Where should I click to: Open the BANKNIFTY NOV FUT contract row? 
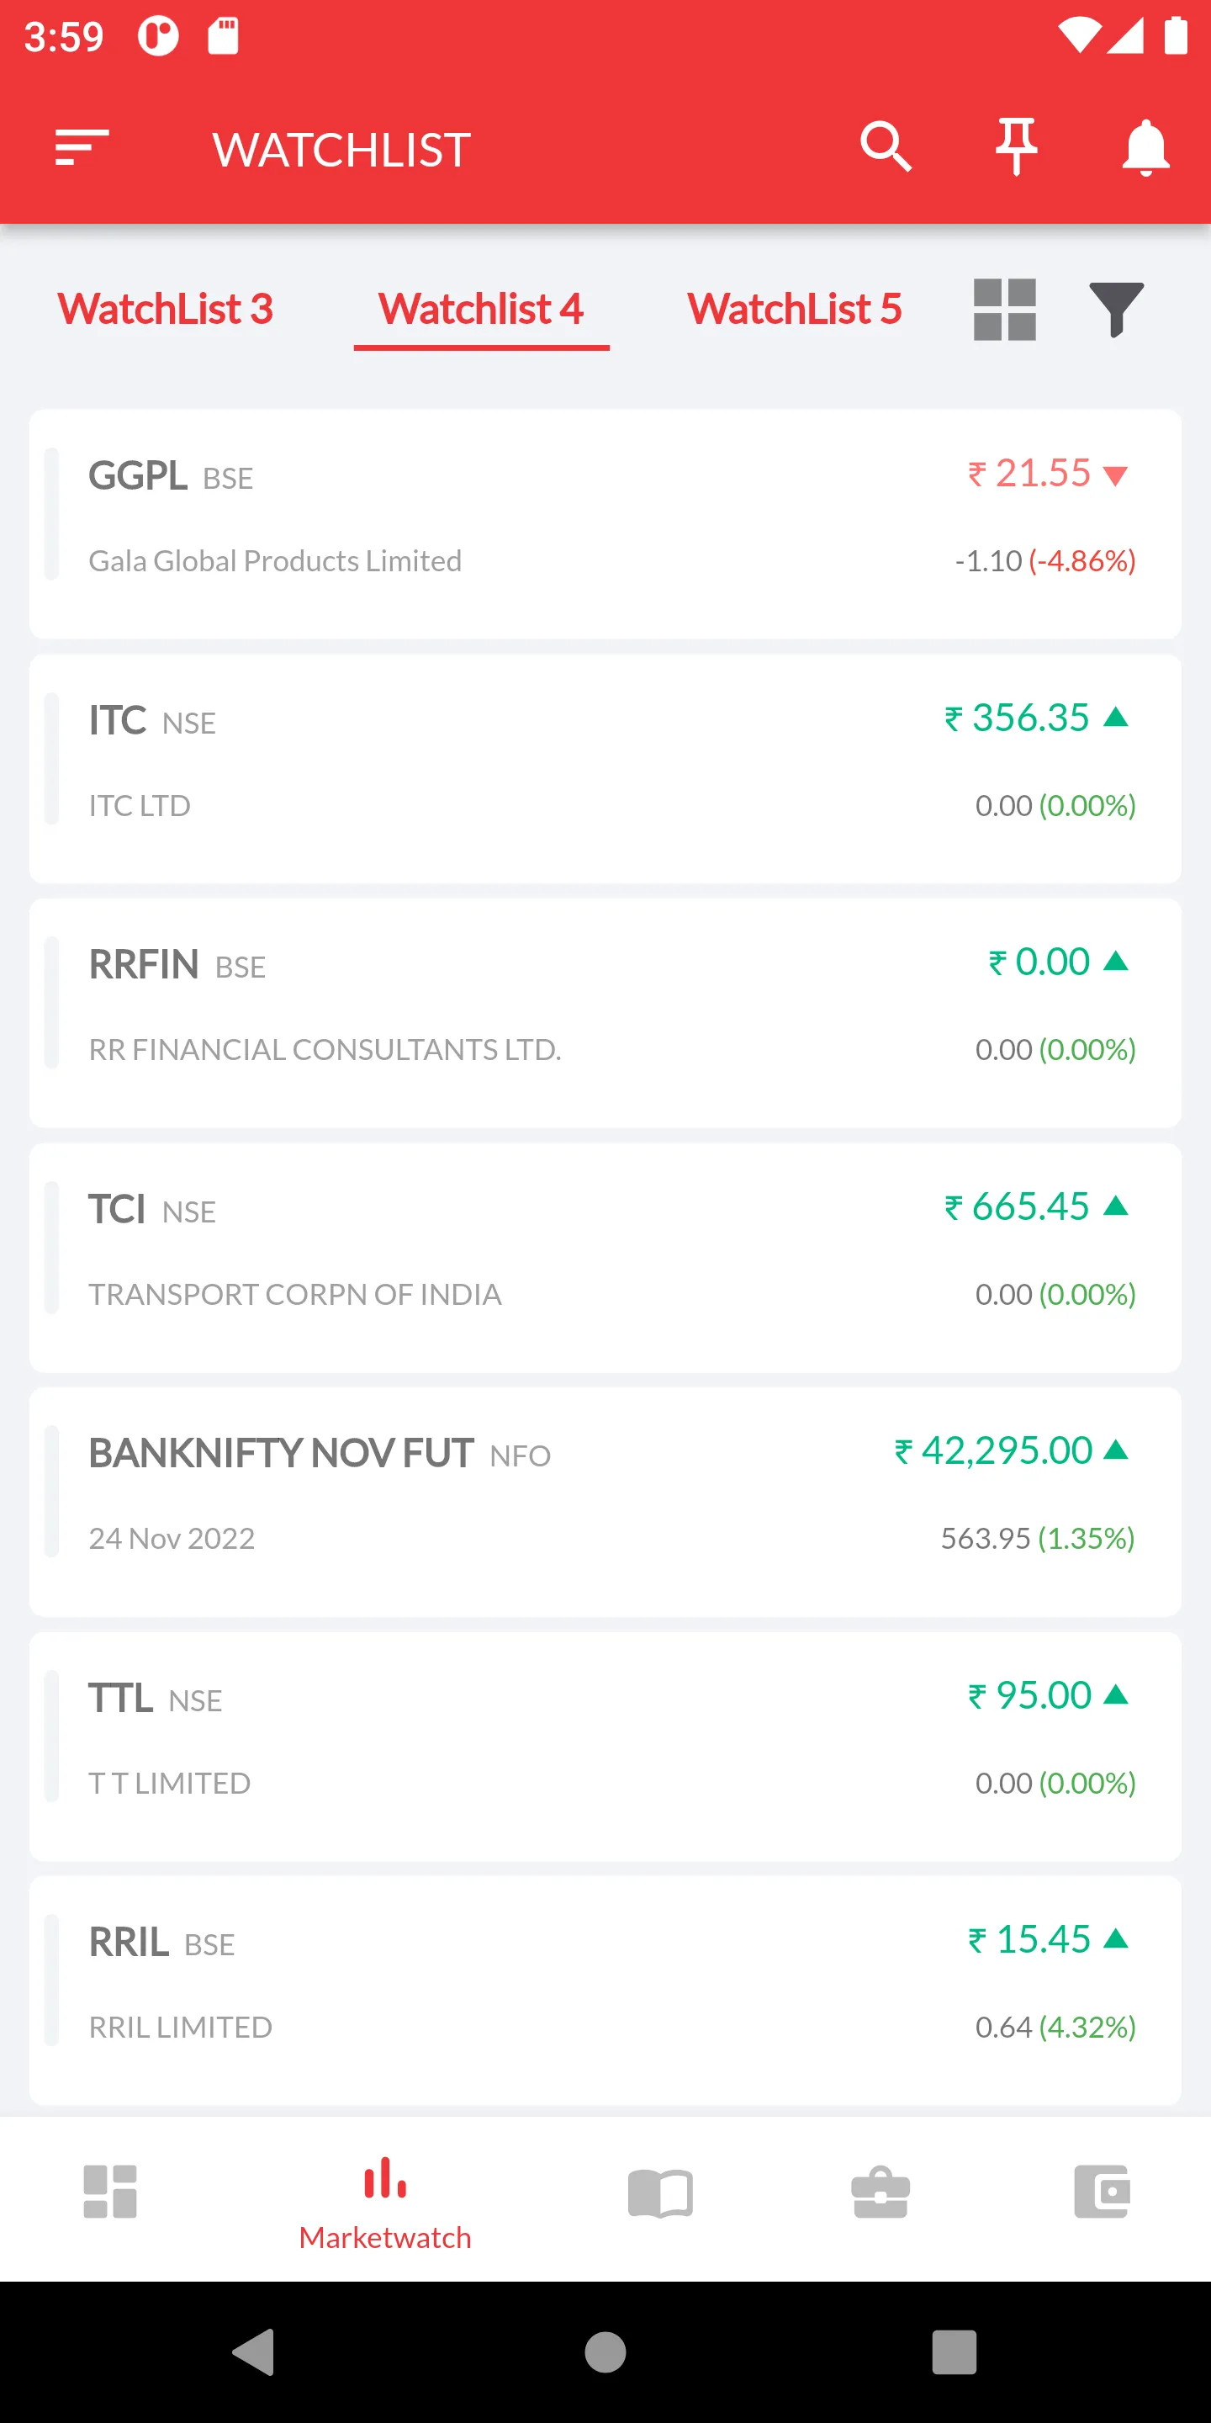click(605, 1502)
